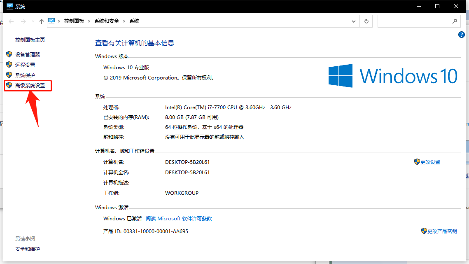Viewport: 469px width, 264px height.
Task: Expand the chevron before 控制面板 breadcrumb
Action: (x=59, y=21)
